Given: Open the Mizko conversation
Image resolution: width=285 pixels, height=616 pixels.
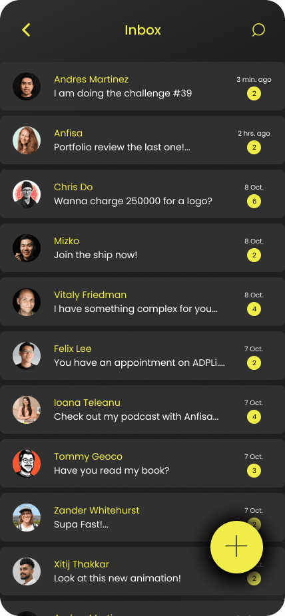Looking at the screenshot, I should coord(142,248).
